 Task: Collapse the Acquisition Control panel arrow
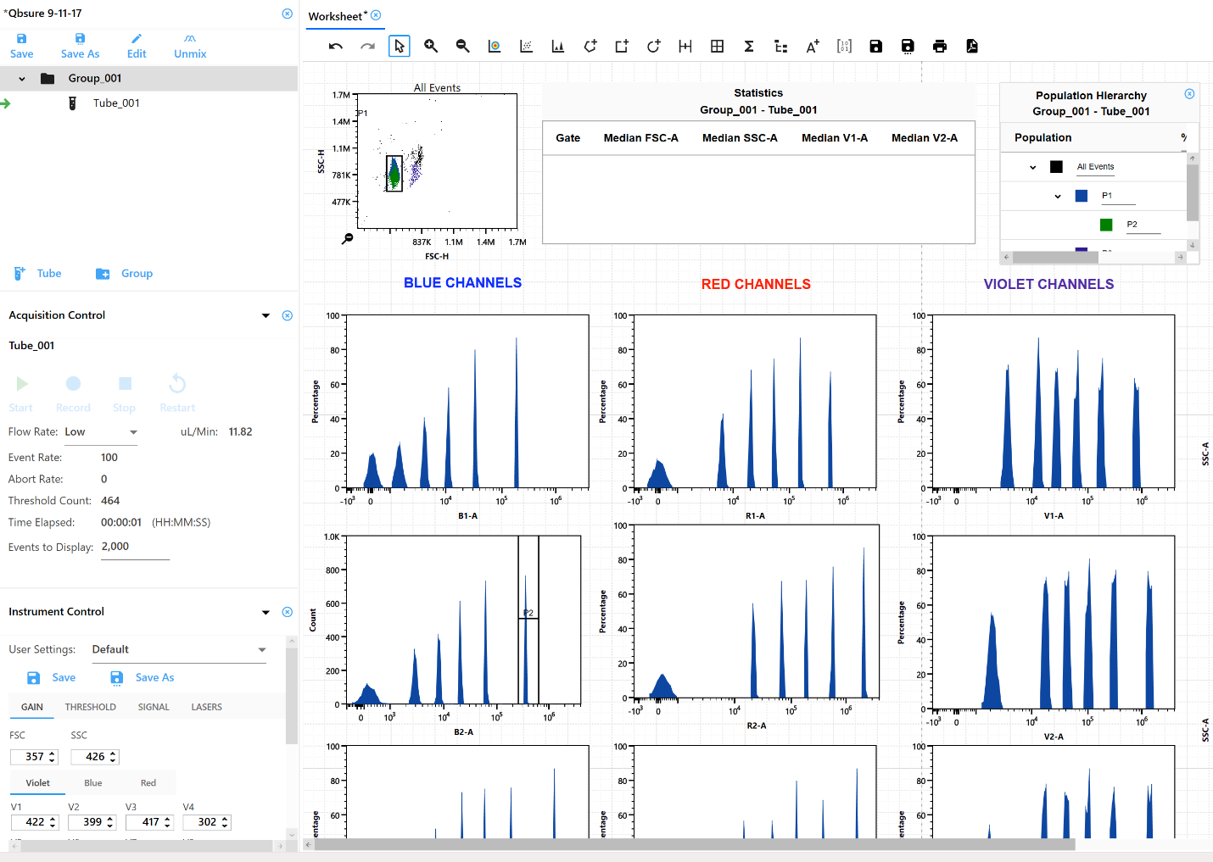tap(266, 315)
